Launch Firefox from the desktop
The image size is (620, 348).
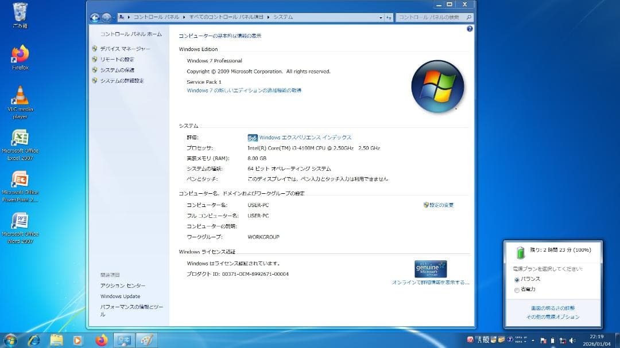tap(19, 56)
